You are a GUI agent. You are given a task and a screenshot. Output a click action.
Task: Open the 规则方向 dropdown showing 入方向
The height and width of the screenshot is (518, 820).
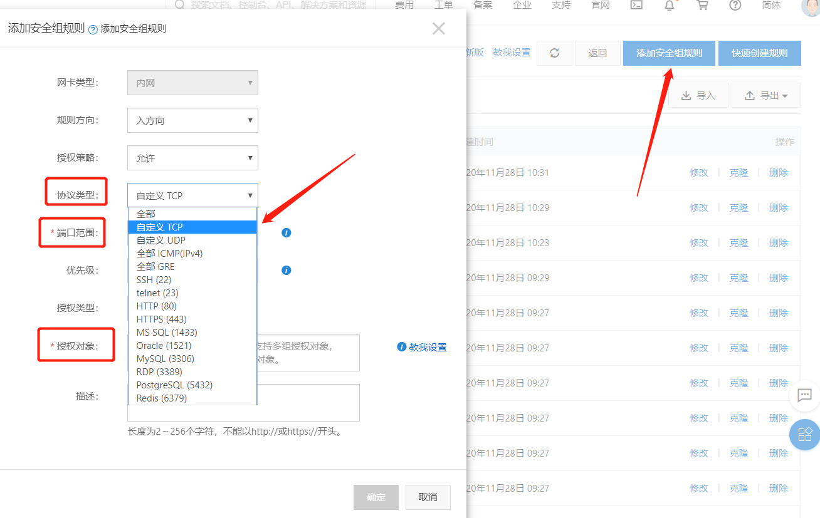(192, 120)
